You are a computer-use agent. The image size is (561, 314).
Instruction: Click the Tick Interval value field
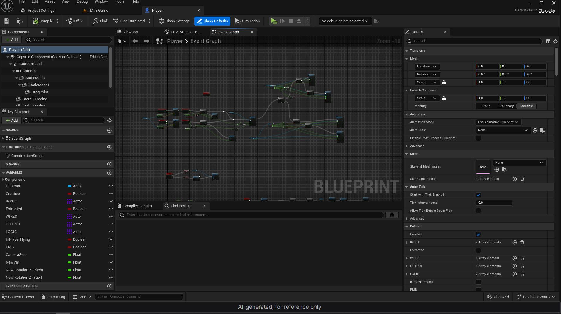[x=494, y=203]
